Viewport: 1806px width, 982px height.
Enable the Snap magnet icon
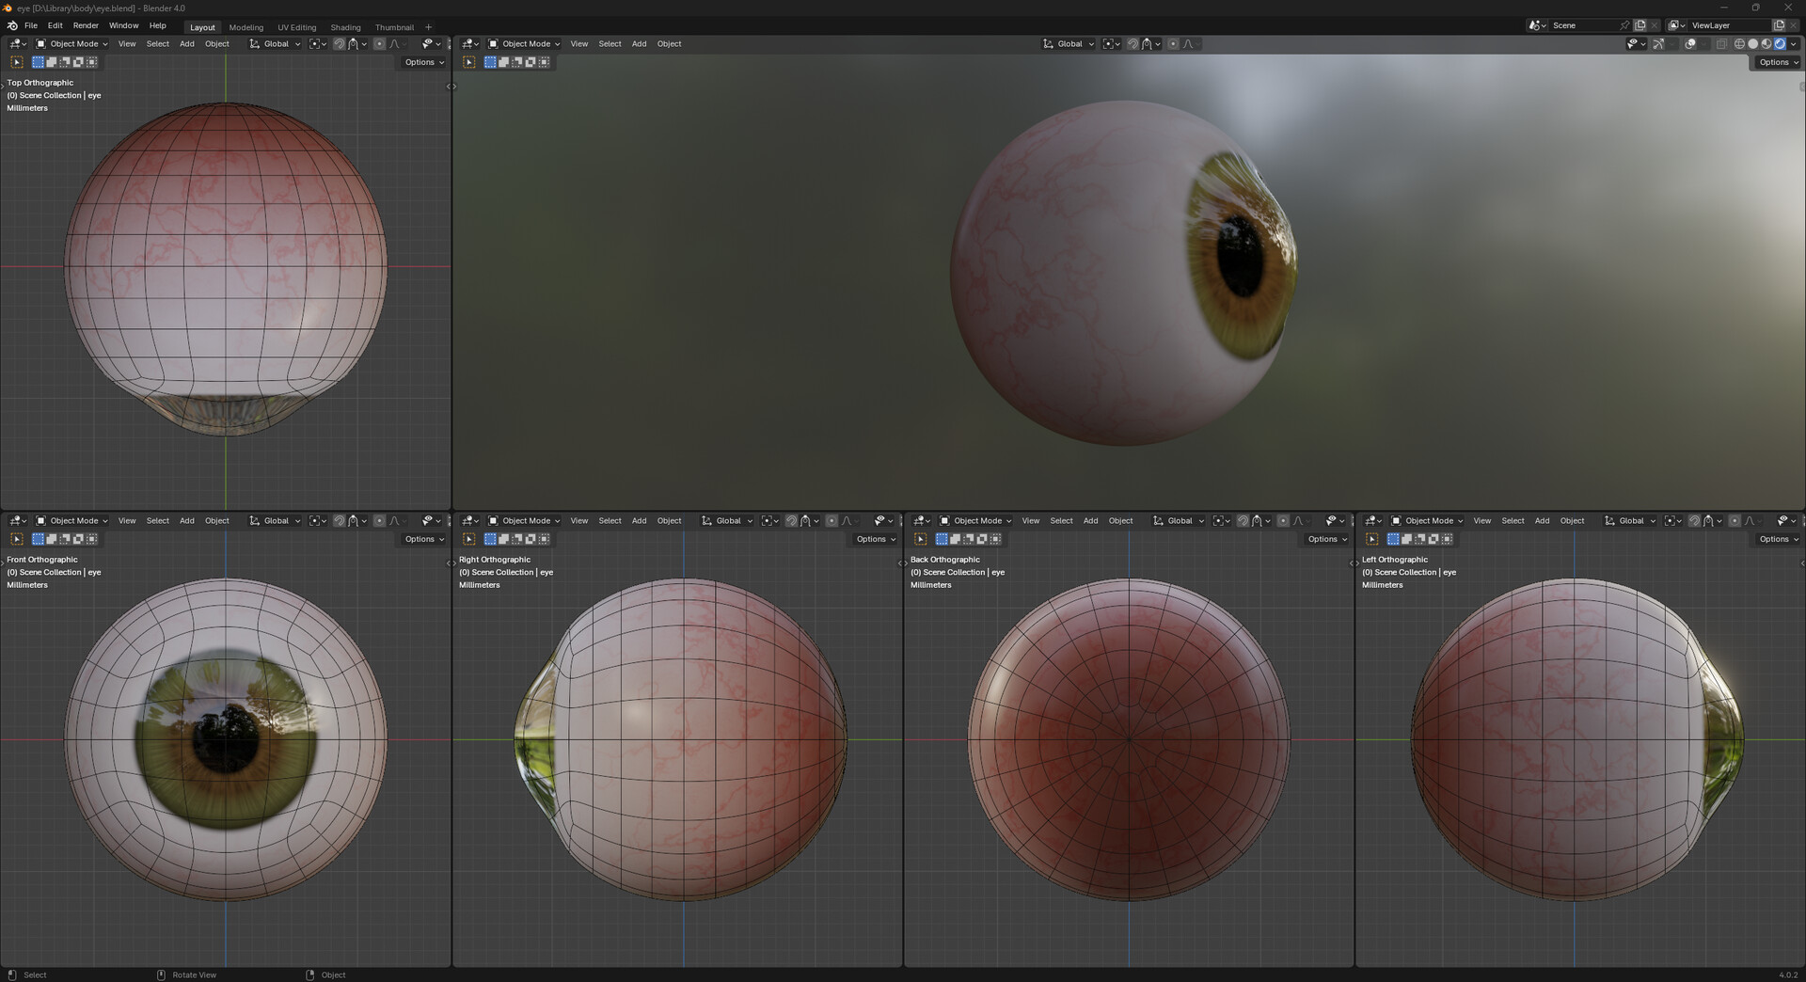(339, 43)
